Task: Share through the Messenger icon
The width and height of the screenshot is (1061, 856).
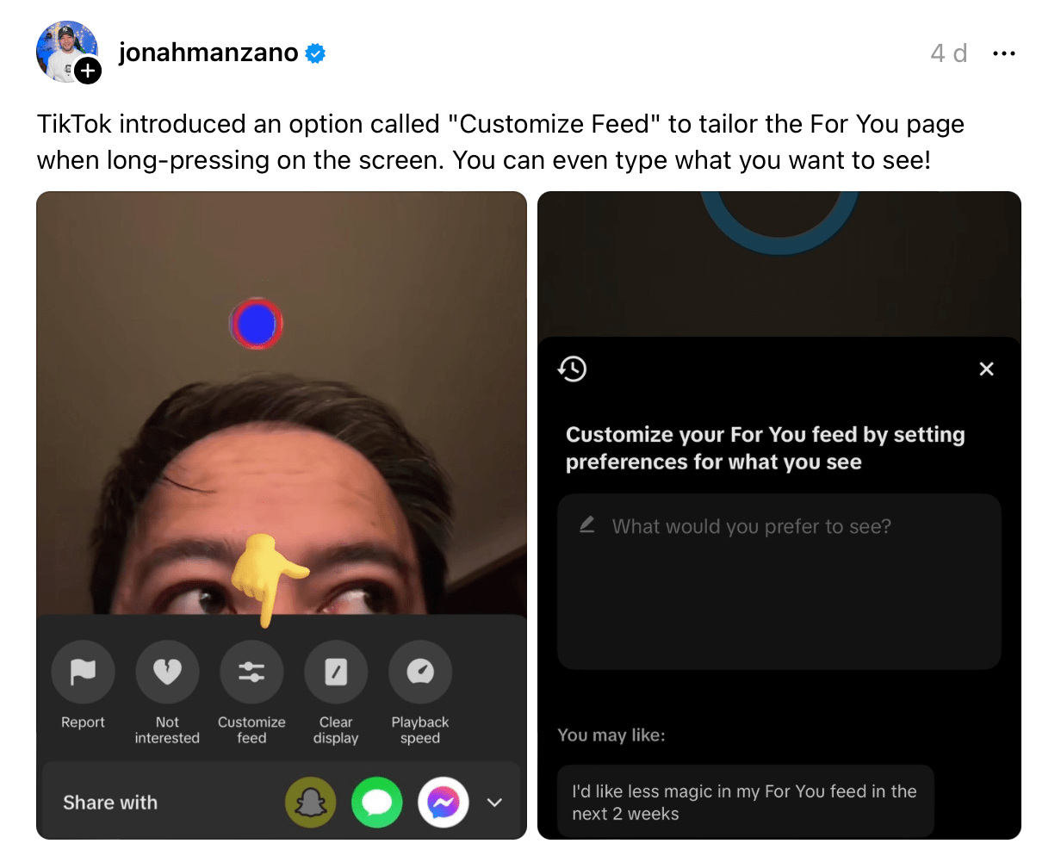Action: tap(444, 803)
